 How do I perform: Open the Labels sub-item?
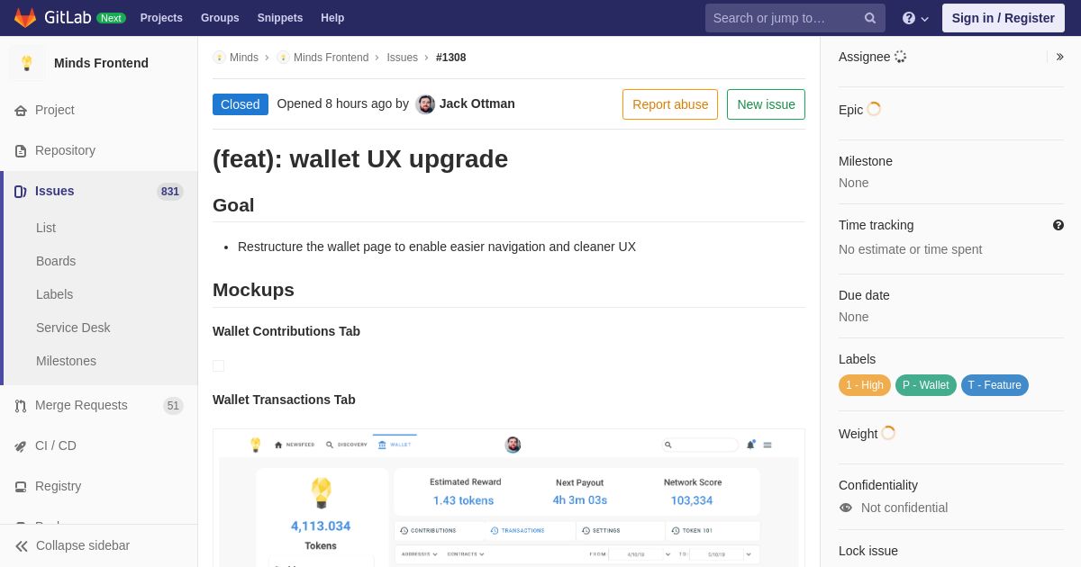(x=54, y=294)
